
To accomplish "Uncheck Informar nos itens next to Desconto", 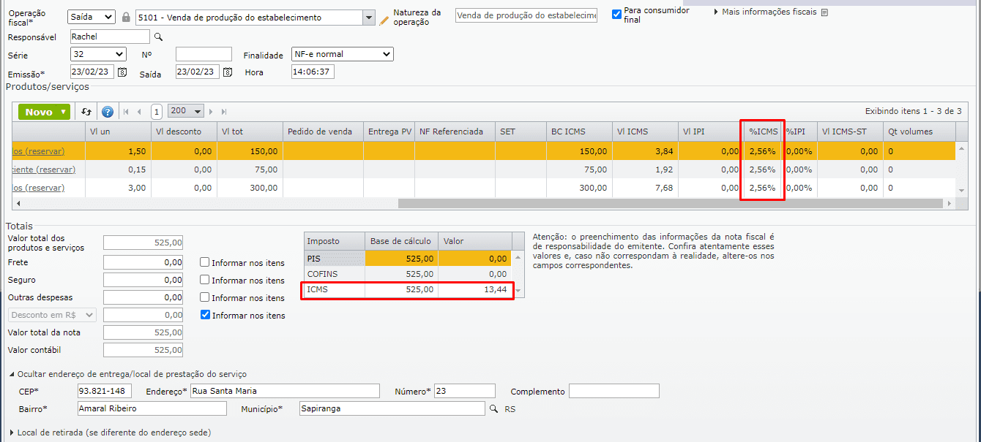I will click(x=204, y=316).
